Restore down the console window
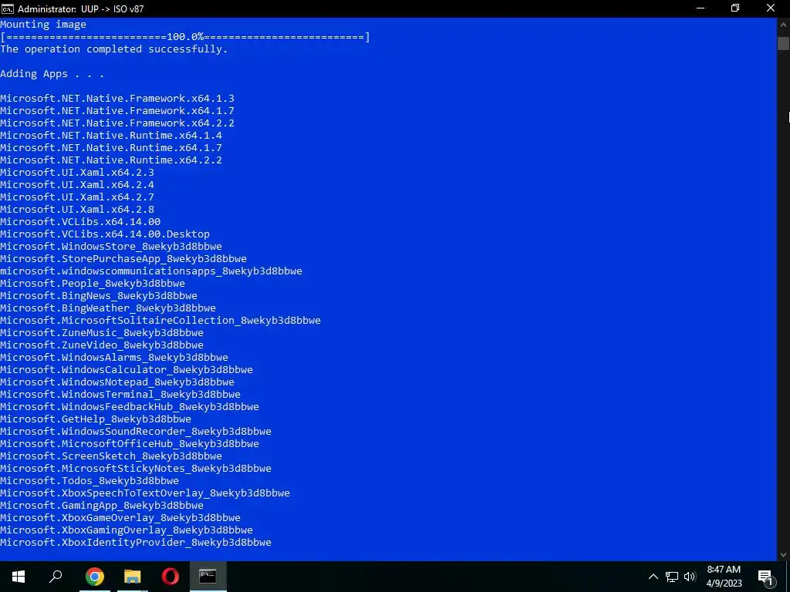 coord(735,8)
